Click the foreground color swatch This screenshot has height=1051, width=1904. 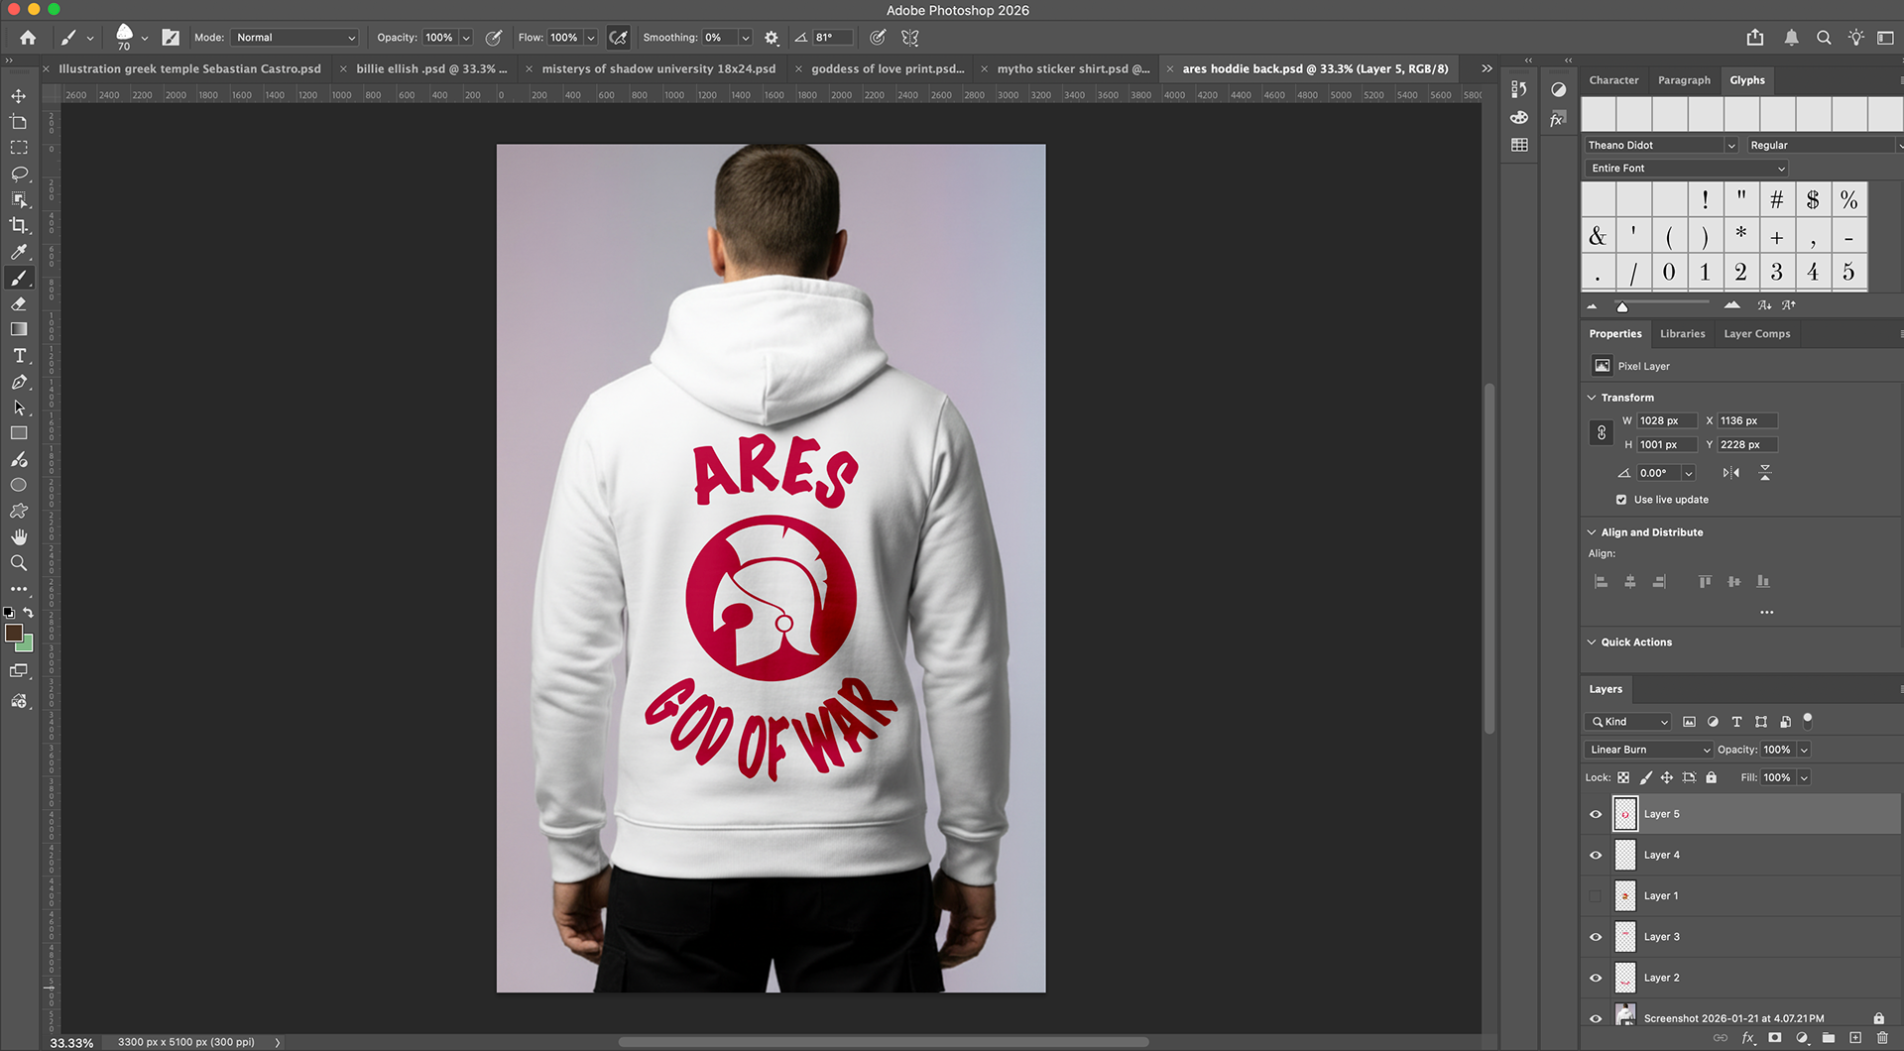click(13, 633)
